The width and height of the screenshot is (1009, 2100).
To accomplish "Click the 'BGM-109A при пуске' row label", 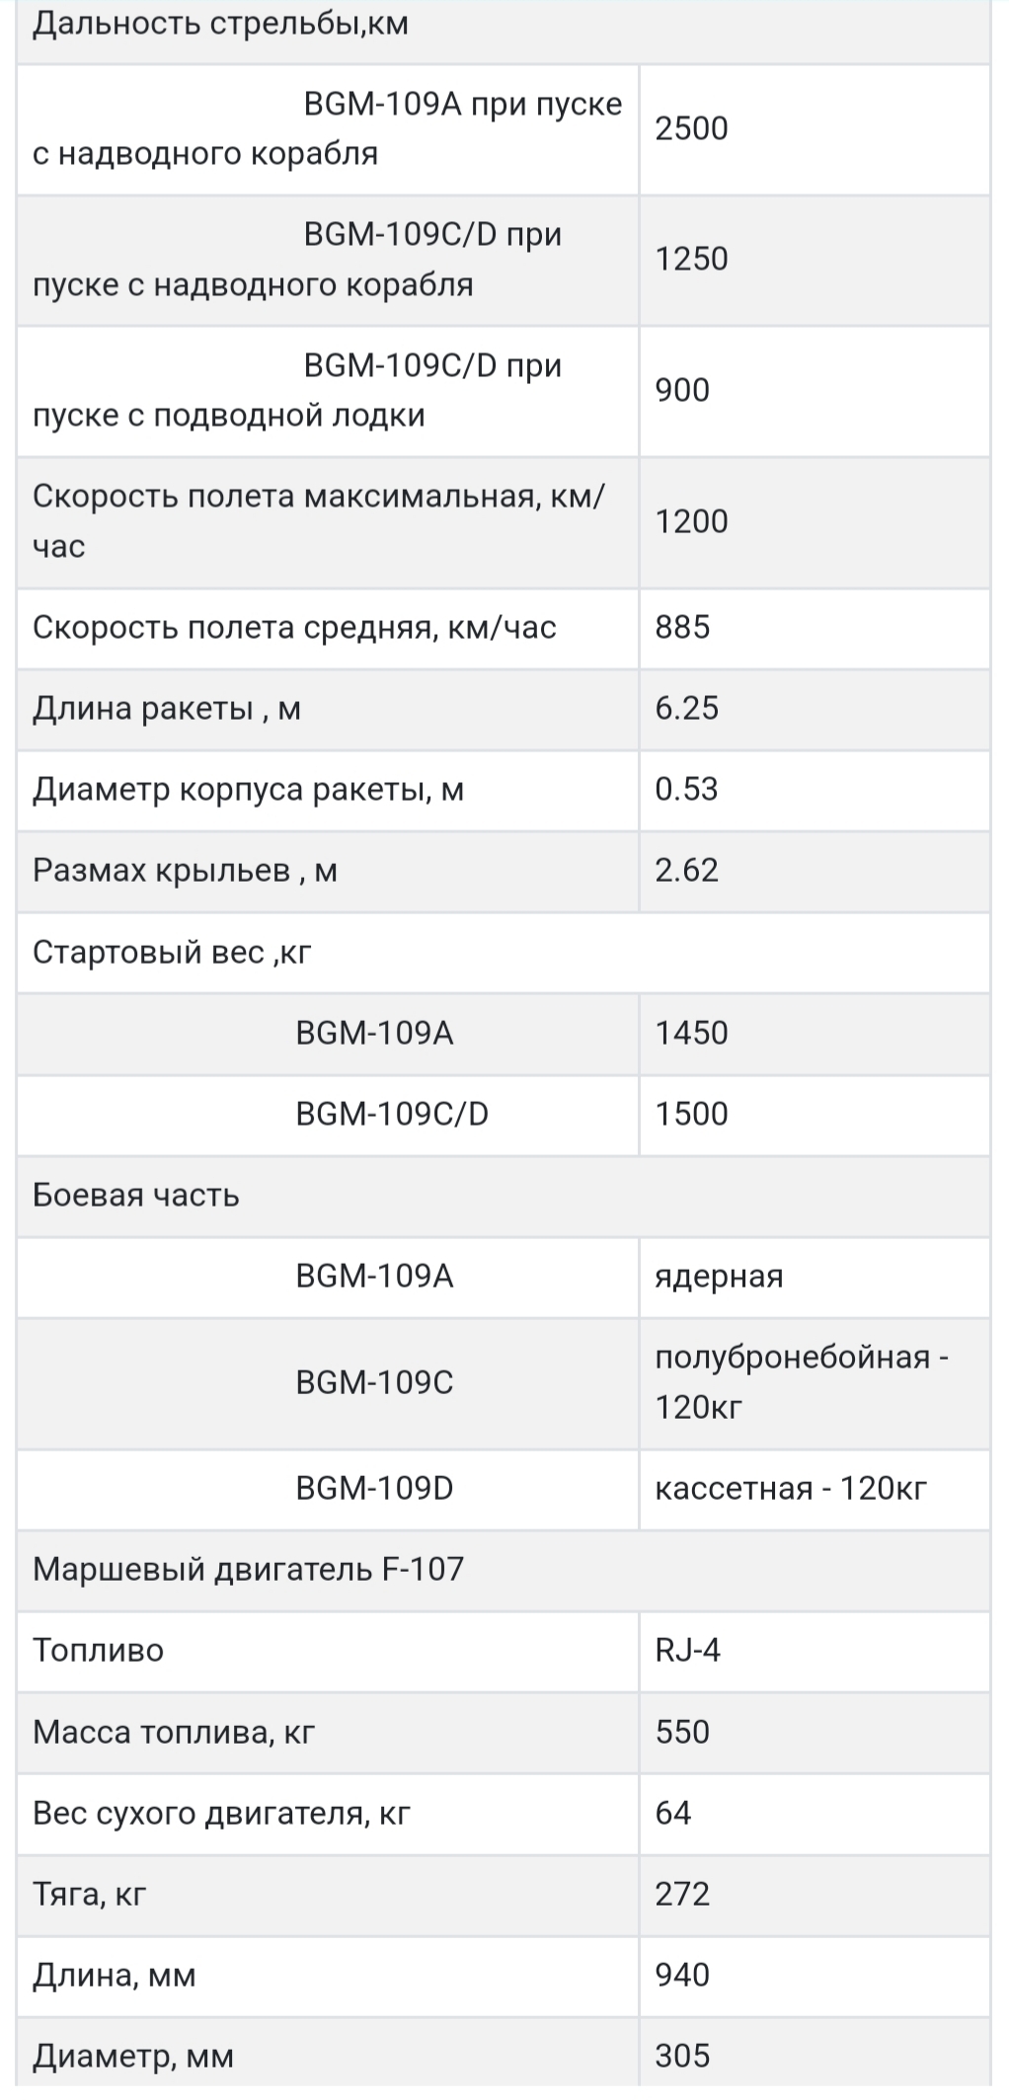I will 462,105.
